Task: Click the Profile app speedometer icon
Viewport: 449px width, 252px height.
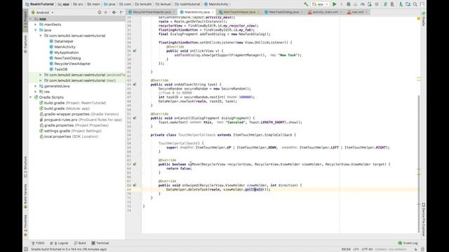Action: (x=363, y=4)
